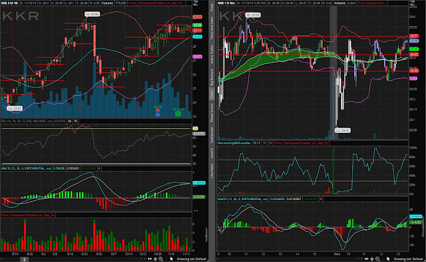The width and height of the screenshot is (426, 262).
Task: Select the Phase Scores sidebar tab
Action: tap(212, 112)
